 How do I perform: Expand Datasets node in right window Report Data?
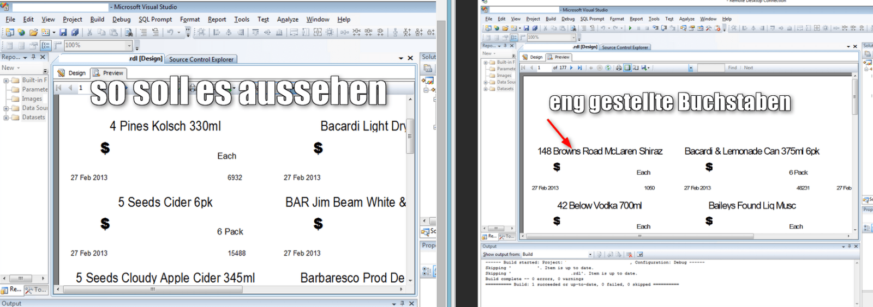click(x=486, y=89)
